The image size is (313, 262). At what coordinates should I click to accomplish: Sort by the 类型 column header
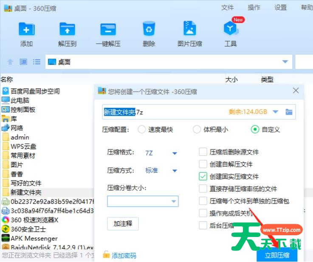[267, 79]
